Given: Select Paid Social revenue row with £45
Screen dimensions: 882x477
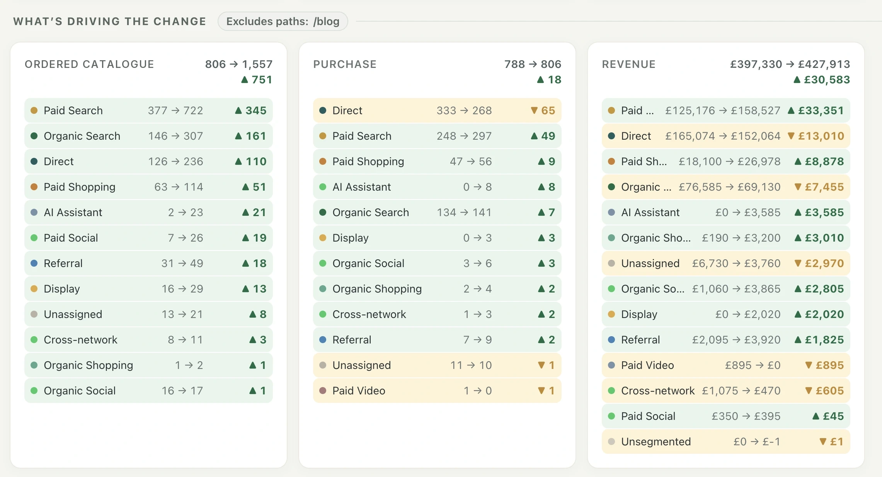Looking at the screenshot, I should click(x=726, y=416).
